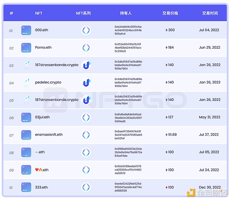232x201 pixels.
Task: Click the ENS collection icon for 000.eth
Action: (x=86, y=31)
